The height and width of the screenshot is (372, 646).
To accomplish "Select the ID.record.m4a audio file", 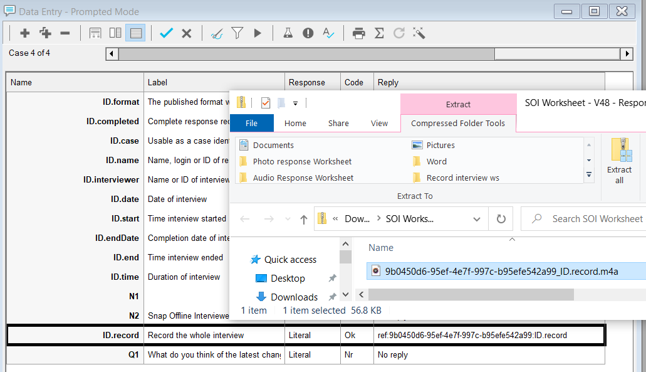I will click(x=501, y=271).
